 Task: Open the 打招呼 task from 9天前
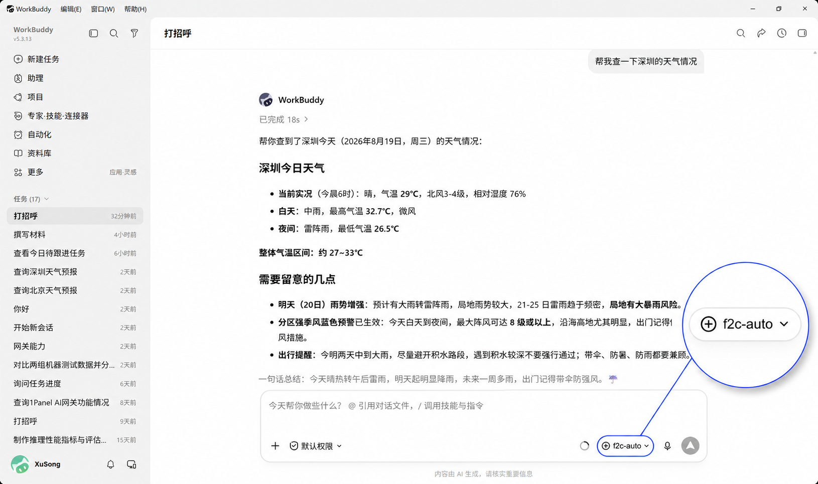(75, 421)
